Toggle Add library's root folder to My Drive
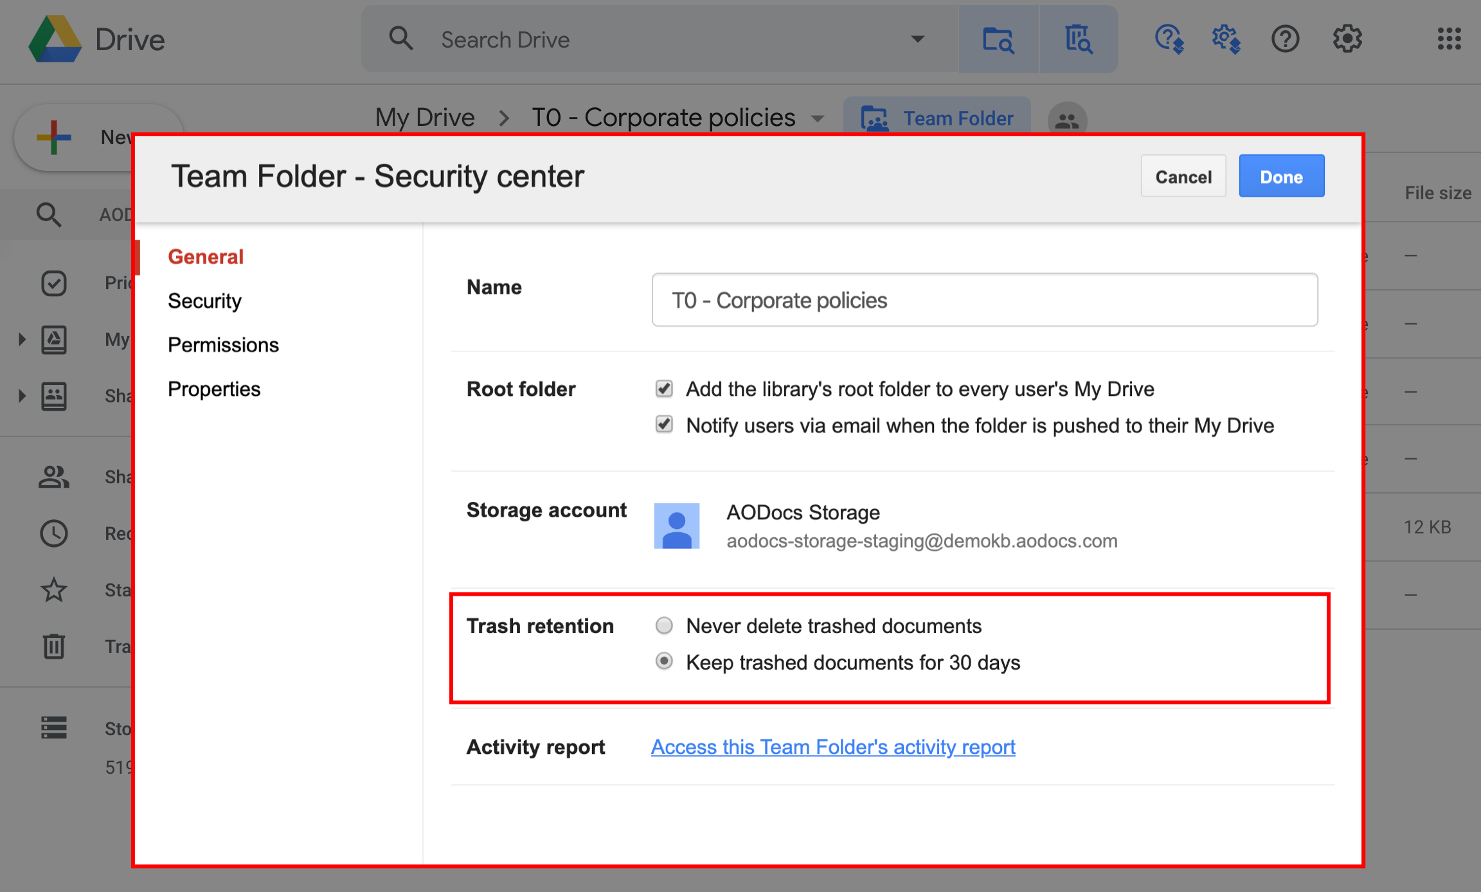The width and height of the screenshot is (1481, 892). coord(664,388)
